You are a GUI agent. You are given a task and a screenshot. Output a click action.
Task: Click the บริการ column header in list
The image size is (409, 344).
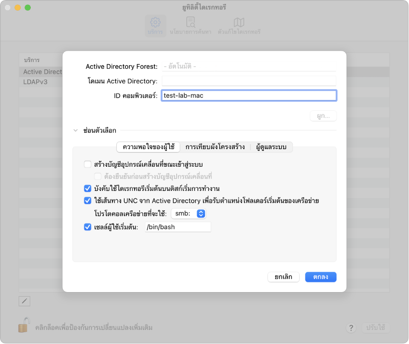[x=32, y=60]
